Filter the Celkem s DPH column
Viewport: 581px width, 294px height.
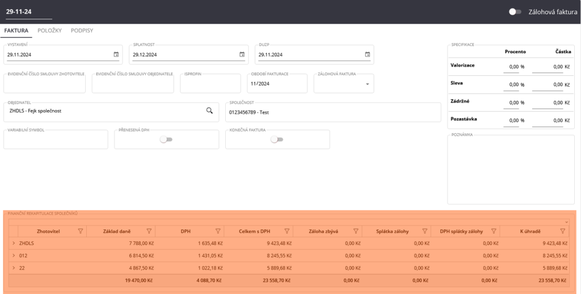tap(287, 231)
